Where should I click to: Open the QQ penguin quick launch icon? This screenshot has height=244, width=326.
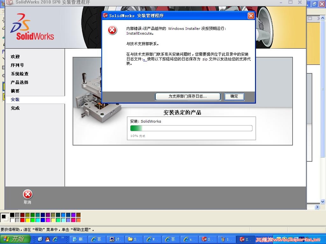tap(48, 239)
